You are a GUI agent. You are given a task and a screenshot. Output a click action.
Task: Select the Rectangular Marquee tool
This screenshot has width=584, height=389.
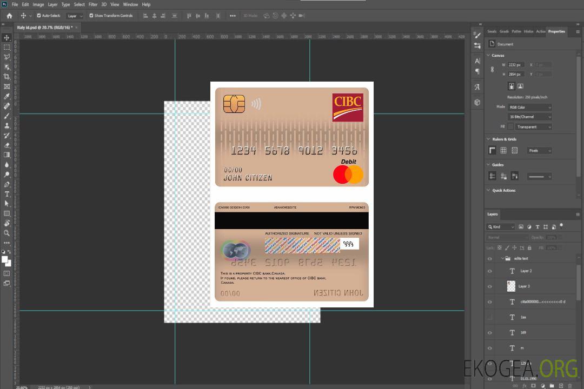[6, 48]
